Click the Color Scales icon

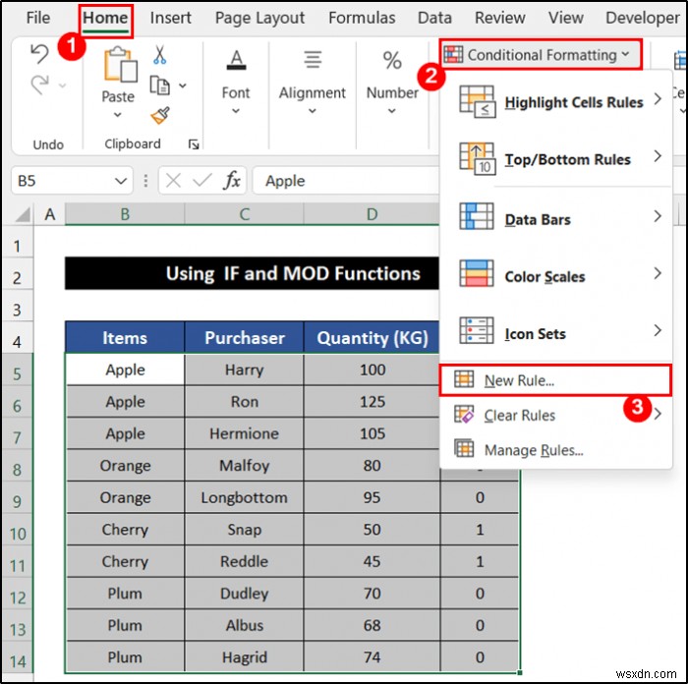pyautogui.click(x=476, y=273)
